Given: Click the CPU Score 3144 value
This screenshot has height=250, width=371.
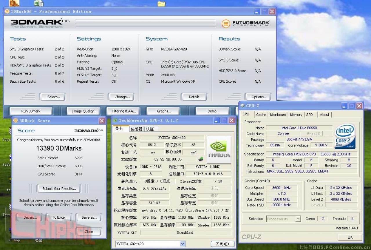Looking at the screenshot, I should [x=78, y=174].
